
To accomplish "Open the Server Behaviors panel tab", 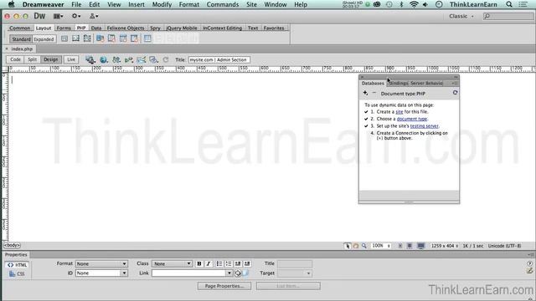I will [426, 84].
